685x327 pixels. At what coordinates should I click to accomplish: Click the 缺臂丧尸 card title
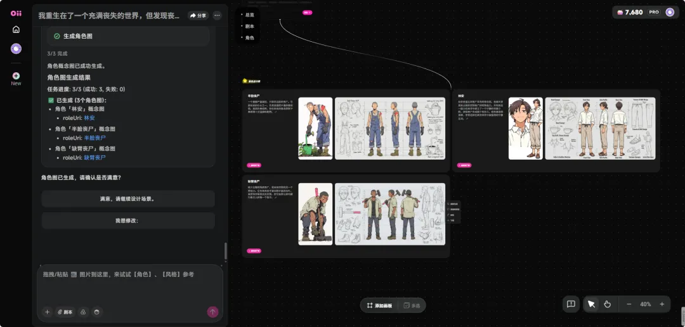coord(254,181)
